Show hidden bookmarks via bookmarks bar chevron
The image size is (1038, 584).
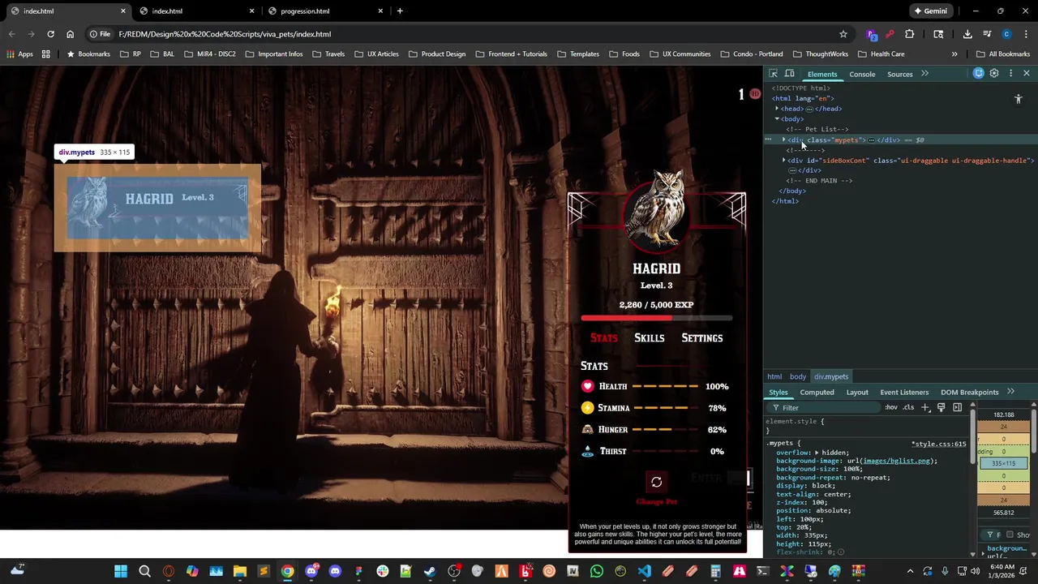click(x=954, y=54)
